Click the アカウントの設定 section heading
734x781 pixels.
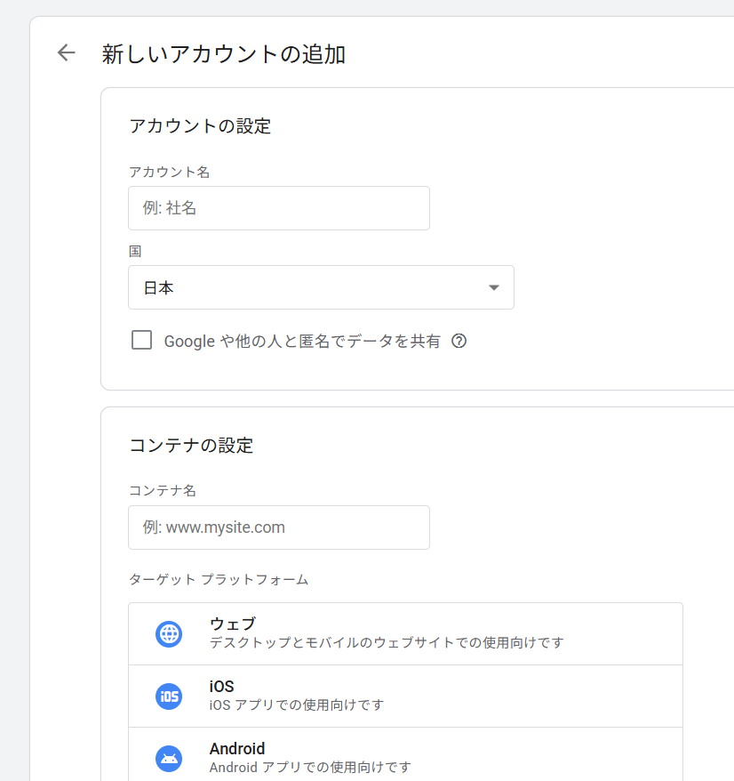point(200,126)
